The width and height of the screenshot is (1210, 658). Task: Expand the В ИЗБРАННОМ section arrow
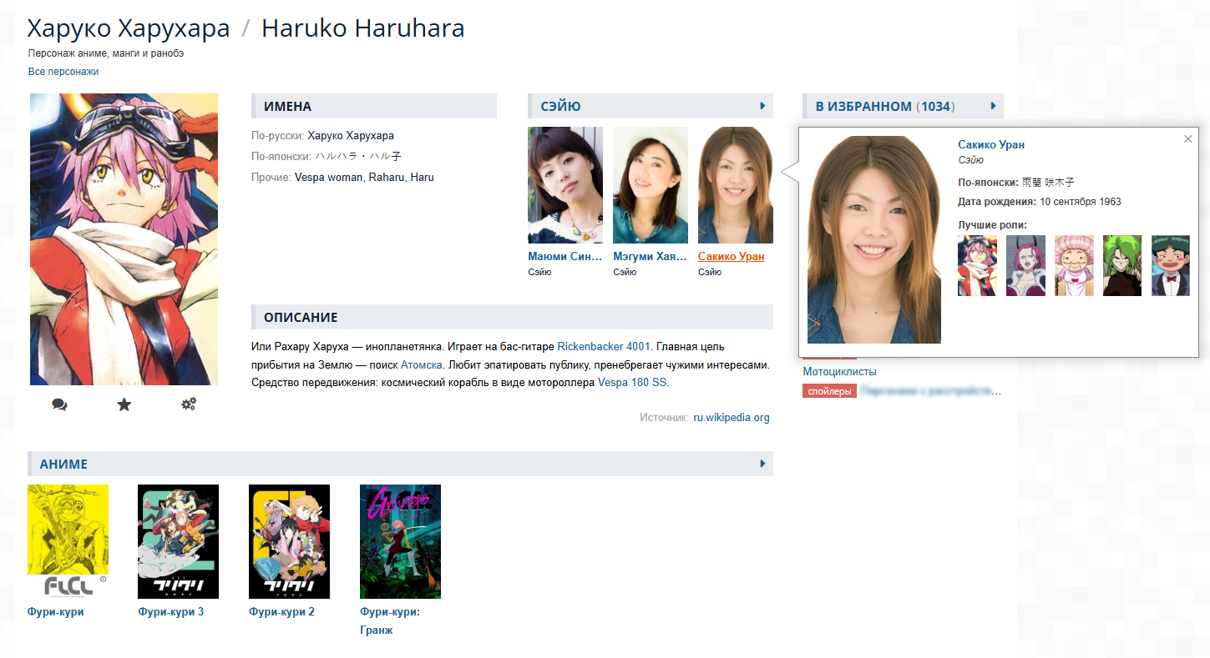tap(994, 106)
